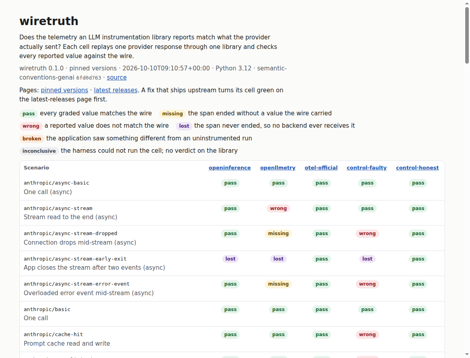
Task: Click openinference lost badge in async-stream-early-exit row
Action: click(x=230, y=259)
